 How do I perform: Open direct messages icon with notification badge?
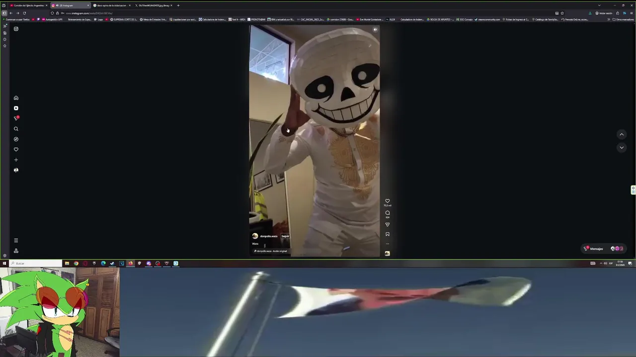(16, 119)
